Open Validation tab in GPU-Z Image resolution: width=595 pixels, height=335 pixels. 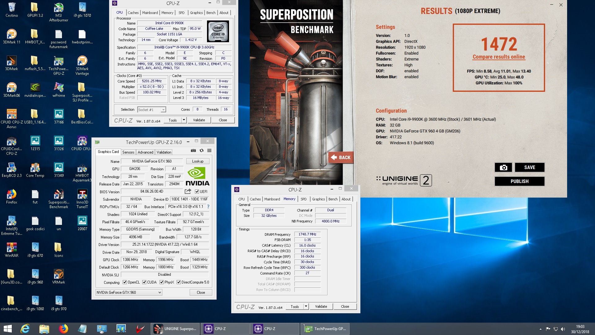164,152
